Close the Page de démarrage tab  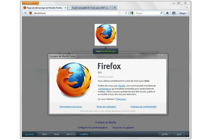[x=65, y=8]
